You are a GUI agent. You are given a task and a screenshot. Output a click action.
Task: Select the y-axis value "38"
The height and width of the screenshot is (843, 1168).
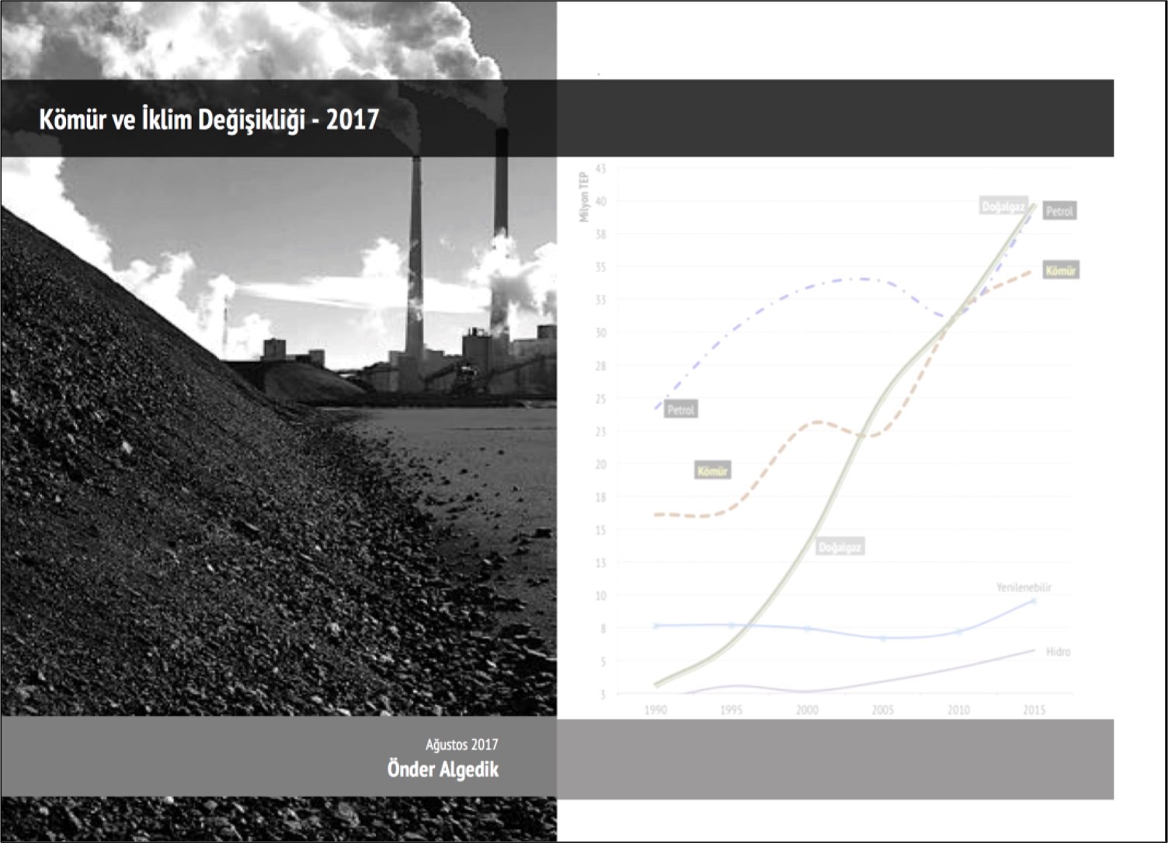coord(600,234)
